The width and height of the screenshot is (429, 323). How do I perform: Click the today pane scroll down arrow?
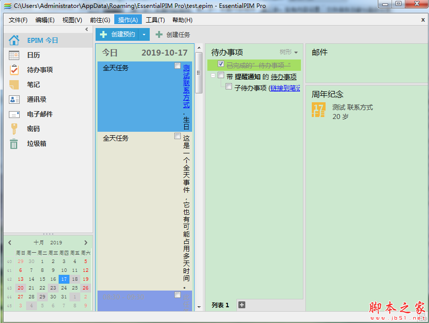point(199,307)
